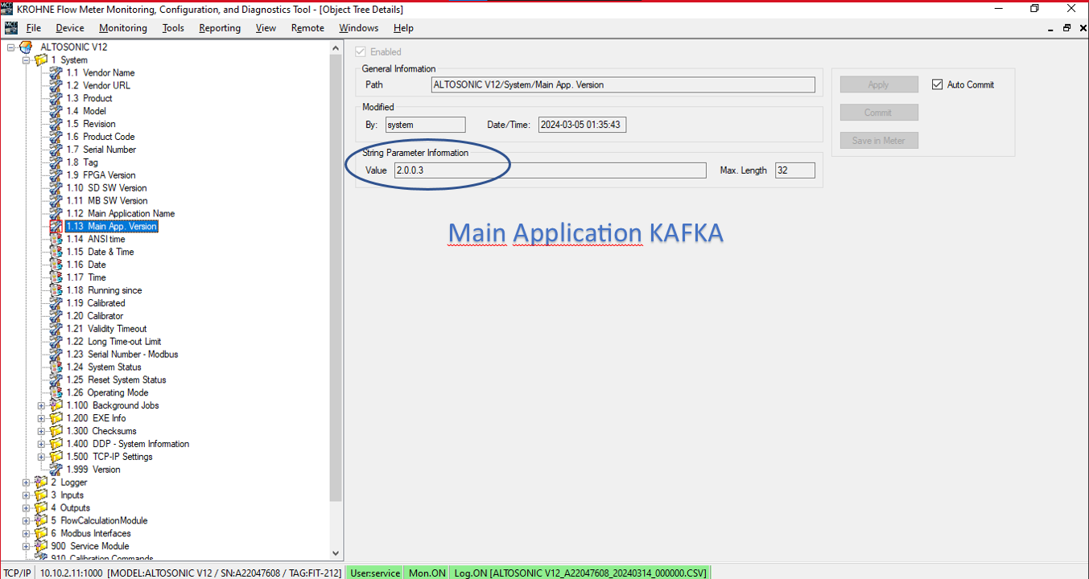Click the icon beside 1.18 Running since
1089x579 pixels.
click(x=56, y=290)
